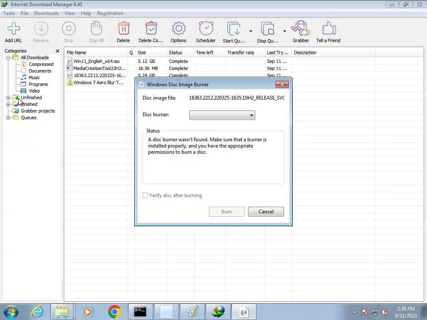Screen dimensions: 427x320
Task: Sort by Transfer rate column header
Action: (245, 52)
